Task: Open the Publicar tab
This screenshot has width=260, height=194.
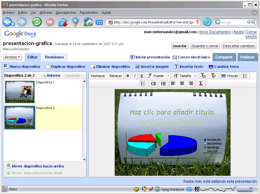Action: pos(248,57)
